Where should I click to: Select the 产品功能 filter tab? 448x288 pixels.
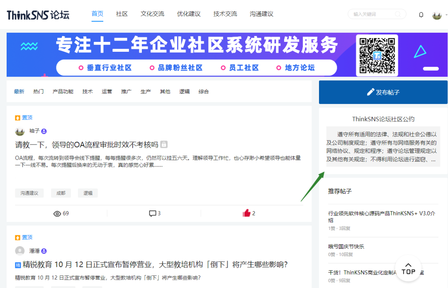coord(63,92)
